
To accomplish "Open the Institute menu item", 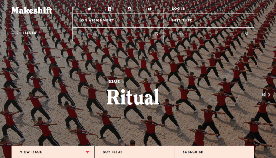I will (182, 20).
